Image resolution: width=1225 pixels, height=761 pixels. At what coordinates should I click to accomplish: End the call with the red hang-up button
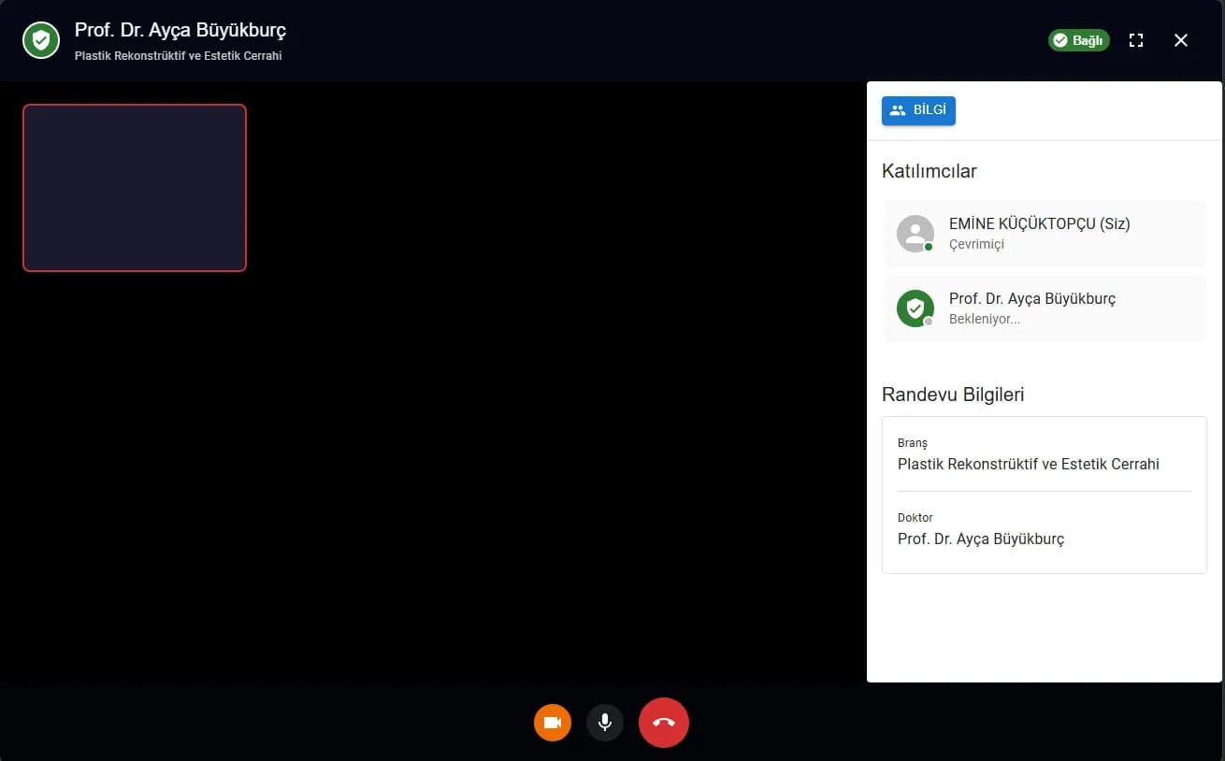tap(664, 723)
